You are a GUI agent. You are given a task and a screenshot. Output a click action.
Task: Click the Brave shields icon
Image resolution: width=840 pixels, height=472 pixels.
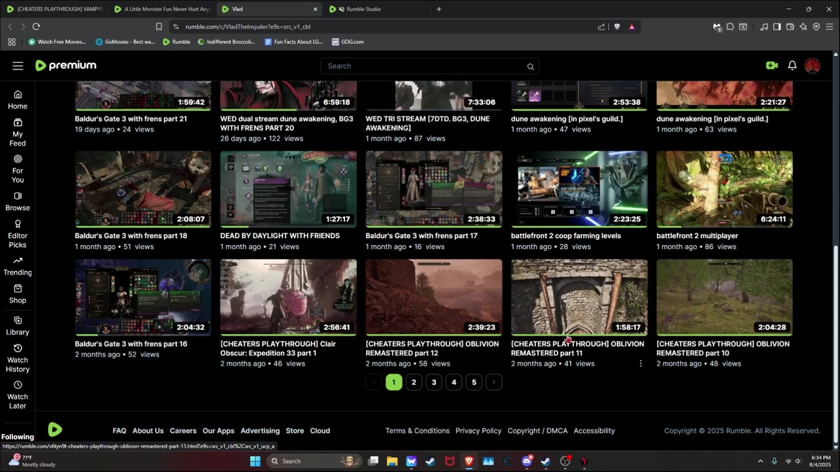coord(617,27)
